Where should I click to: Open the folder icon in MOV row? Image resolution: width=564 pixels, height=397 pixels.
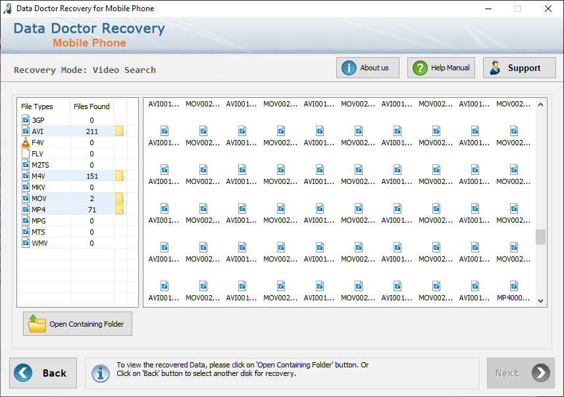click(x=119, y=198)
